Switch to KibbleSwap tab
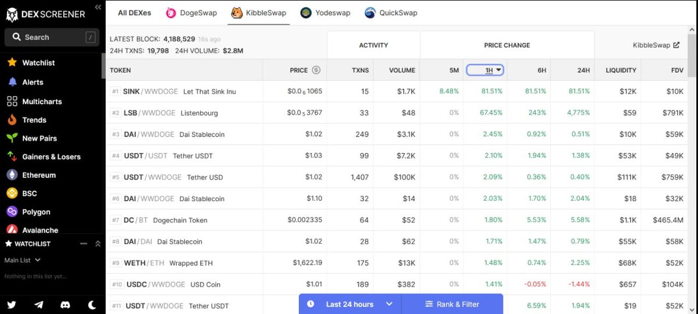 (259, 13)
